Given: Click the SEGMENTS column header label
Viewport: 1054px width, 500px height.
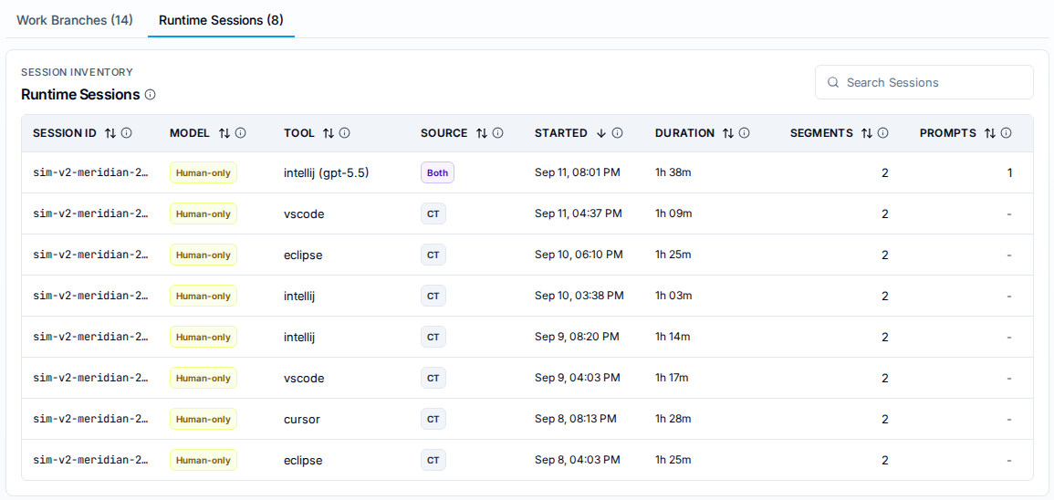Looking at the screenshot, I should click(819, 133).
